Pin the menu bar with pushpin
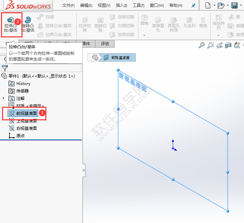The image size is (244, 223). [x=194, y=6]
